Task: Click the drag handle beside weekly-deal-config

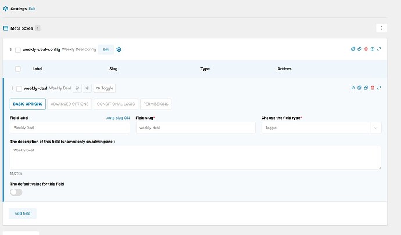Action: 10,50
